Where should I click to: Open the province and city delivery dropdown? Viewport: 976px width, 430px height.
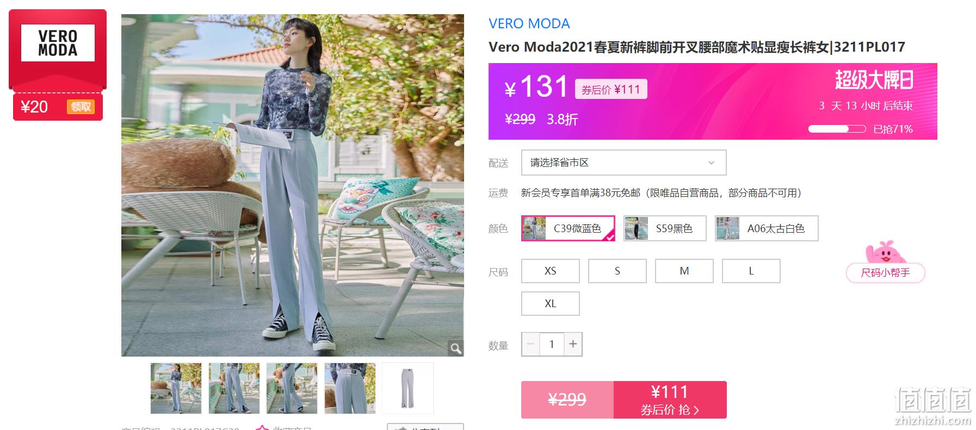pos(623,163)
